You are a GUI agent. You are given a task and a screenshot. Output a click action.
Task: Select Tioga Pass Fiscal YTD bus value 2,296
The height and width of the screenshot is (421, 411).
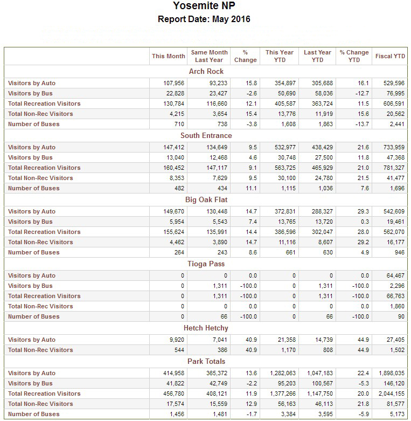(x=397, y=286)
